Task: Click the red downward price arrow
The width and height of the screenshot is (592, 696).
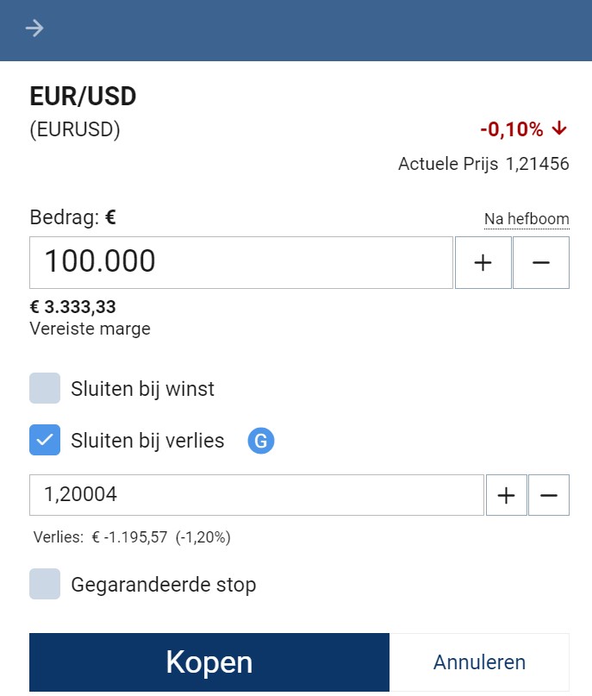Action: tap(558, 129)
